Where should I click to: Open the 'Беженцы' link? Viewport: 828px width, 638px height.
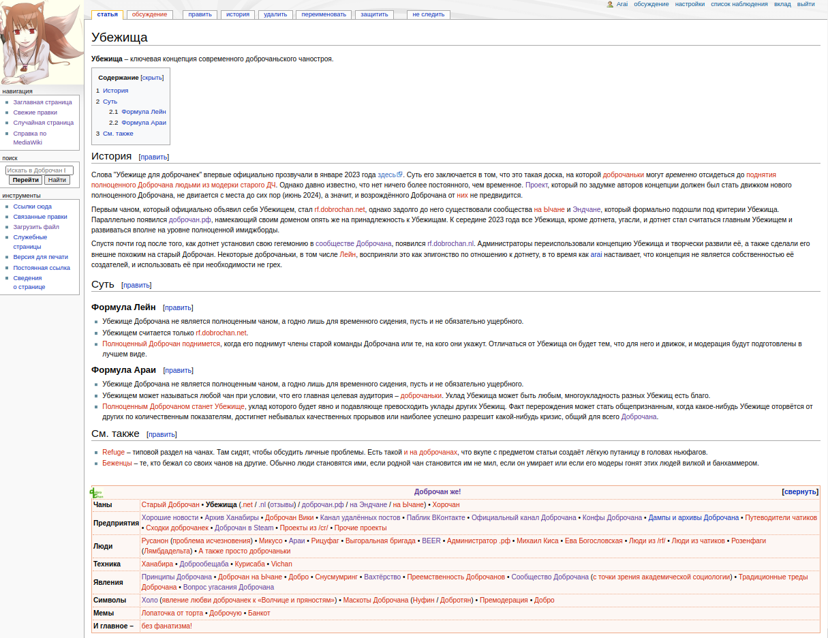117,464
